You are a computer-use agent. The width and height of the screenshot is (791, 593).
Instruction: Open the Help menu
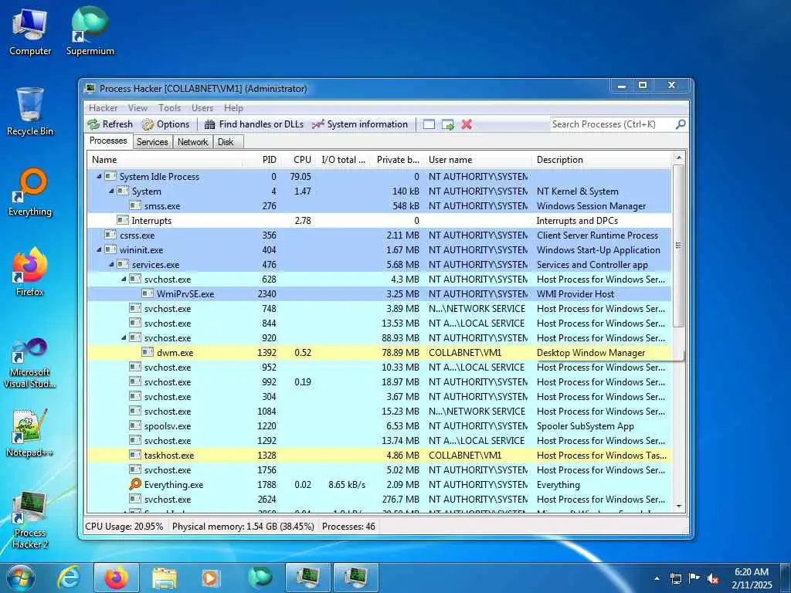tap(233, 108)
